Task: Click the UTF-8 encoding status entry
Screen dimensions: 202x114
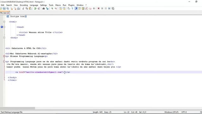Action: (184, 112)
